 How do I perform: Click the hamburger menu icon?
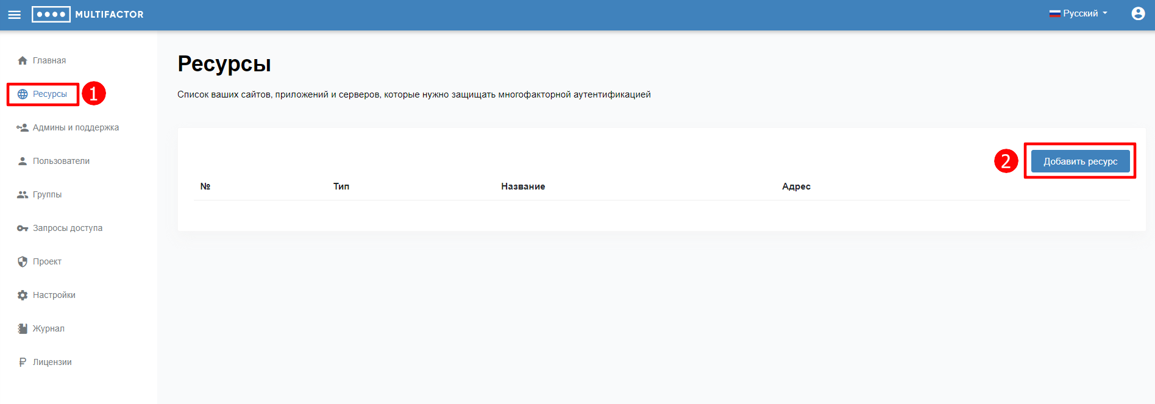tap(14, 15)
